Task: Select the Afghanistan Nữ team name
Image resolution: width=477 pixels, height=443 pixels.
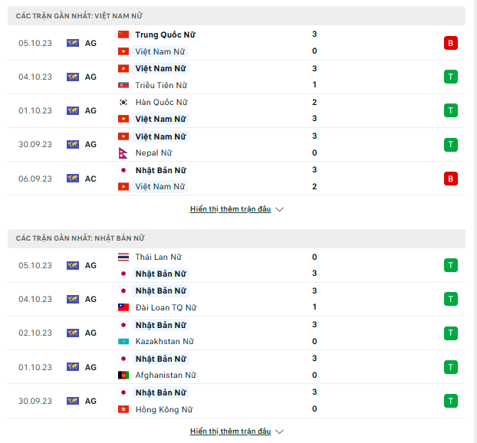Action: point(166,375)
